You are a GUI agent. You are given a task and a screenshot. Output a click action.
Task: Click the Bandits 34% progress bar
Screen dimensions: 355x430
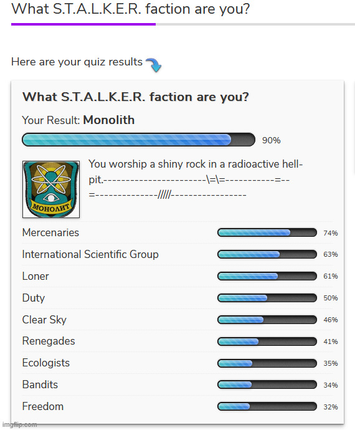pyautogui.click(x=267, y=385)
